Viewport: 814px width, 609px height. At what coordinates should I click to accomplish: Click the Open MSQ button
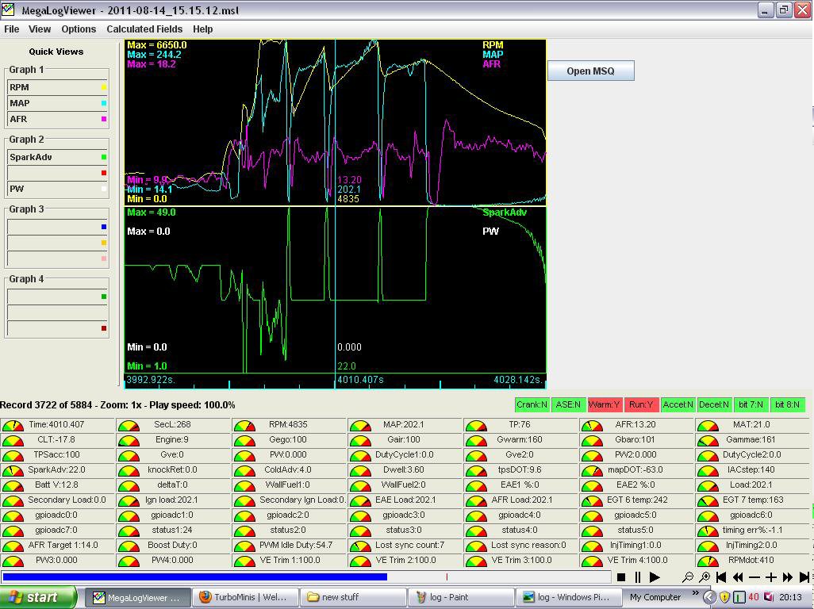coord(591,71)
